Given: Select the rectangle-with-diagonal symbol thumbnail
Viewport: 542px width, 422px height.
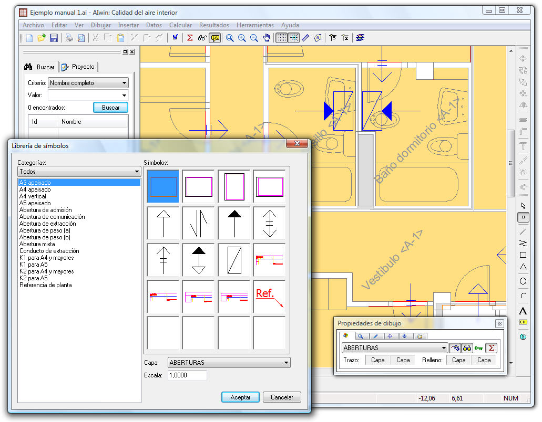Looking at the screenshot, I should [234, 260].
